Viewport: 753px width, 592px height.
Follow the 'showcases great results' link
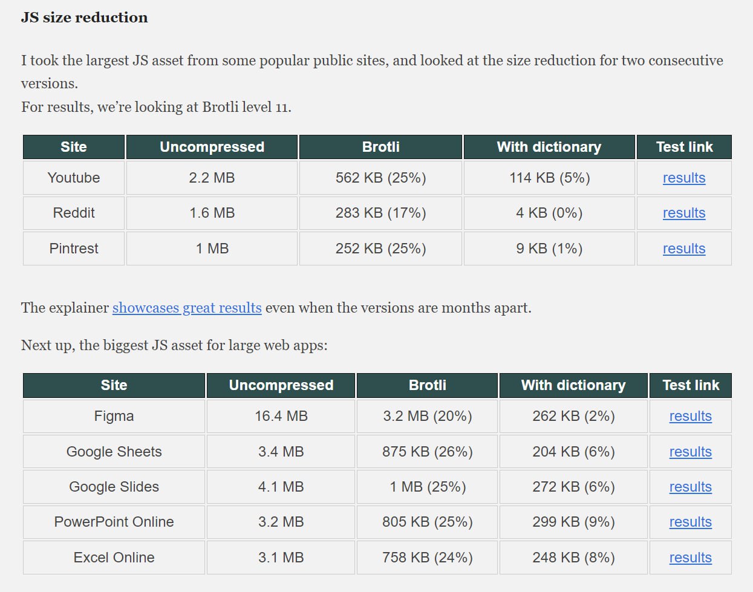click(187, 308)
